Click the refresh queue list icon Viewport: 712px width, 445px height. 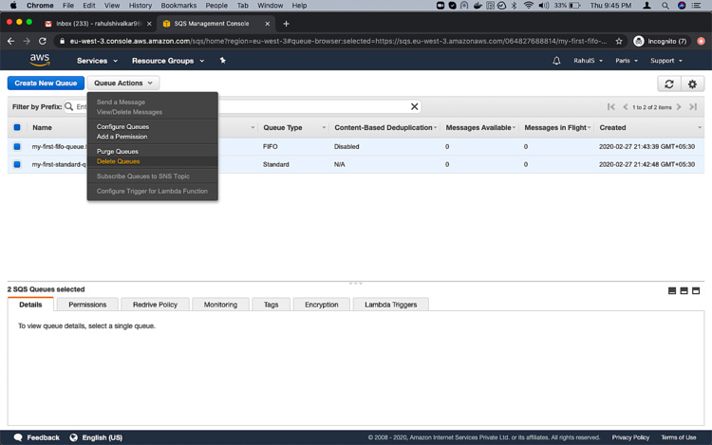tap(668, 83)
